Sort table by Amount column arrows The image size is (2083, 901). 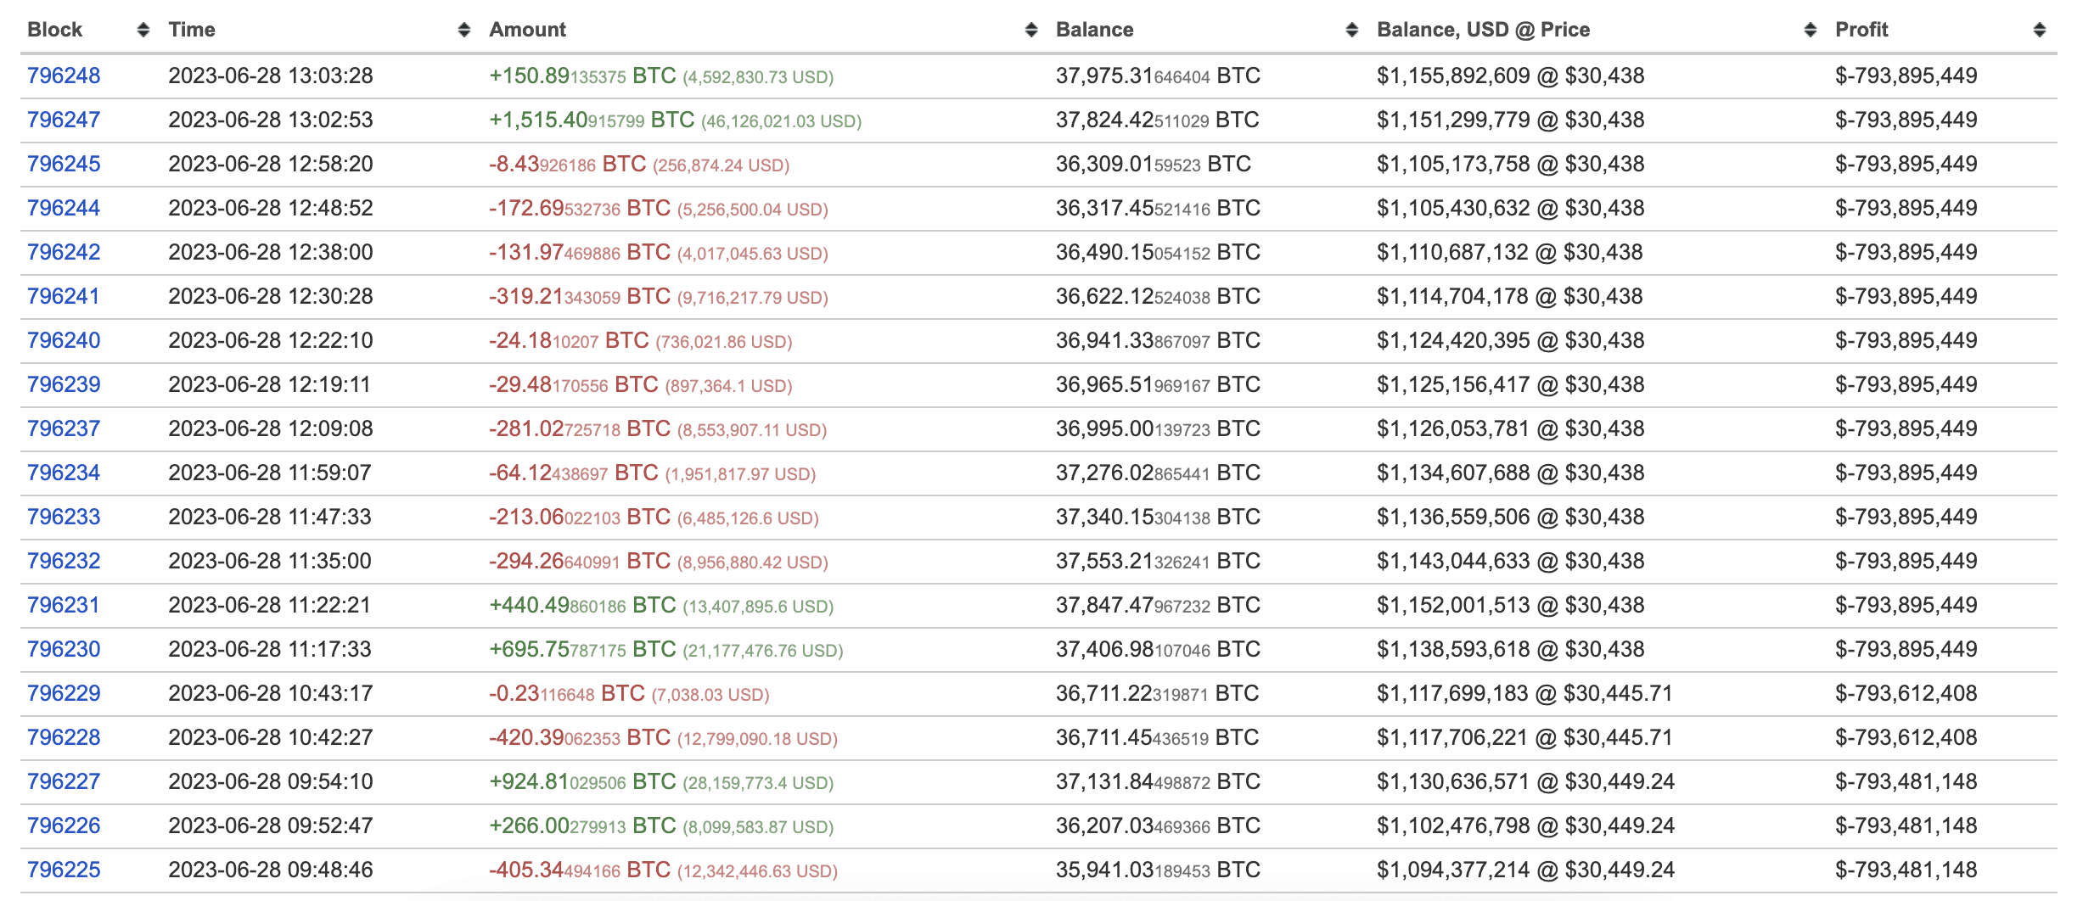pyautogui.click(x=1031, y=31)
